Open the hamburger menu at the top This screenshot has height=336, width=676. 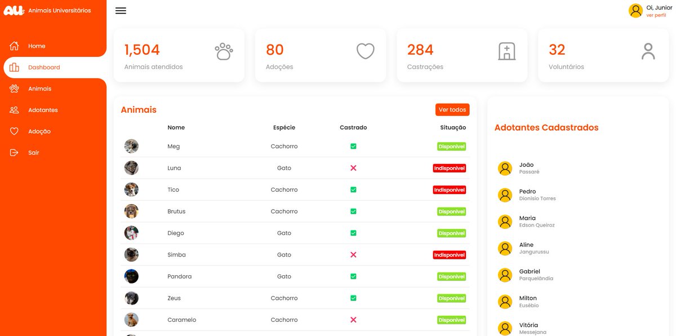click(x=121, y=10)
